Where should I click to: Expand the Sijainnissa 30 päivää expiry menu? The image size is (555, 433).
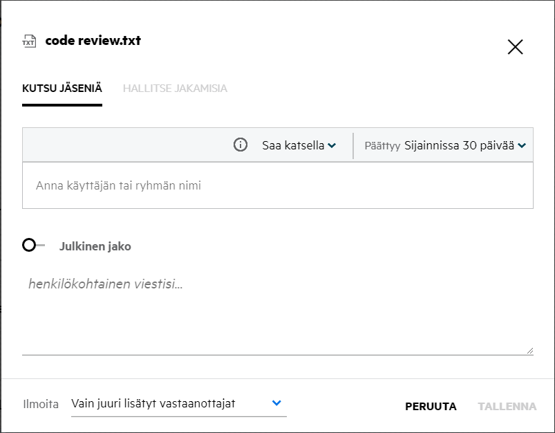pyautogui.click(x=460, y=145)
